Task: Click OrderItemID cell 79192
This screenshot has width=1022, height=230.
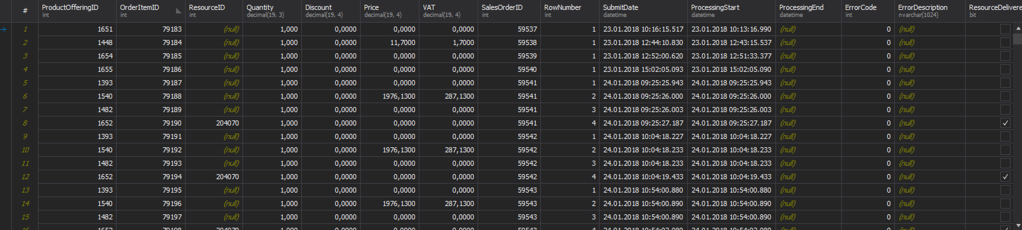Action: 151,150
